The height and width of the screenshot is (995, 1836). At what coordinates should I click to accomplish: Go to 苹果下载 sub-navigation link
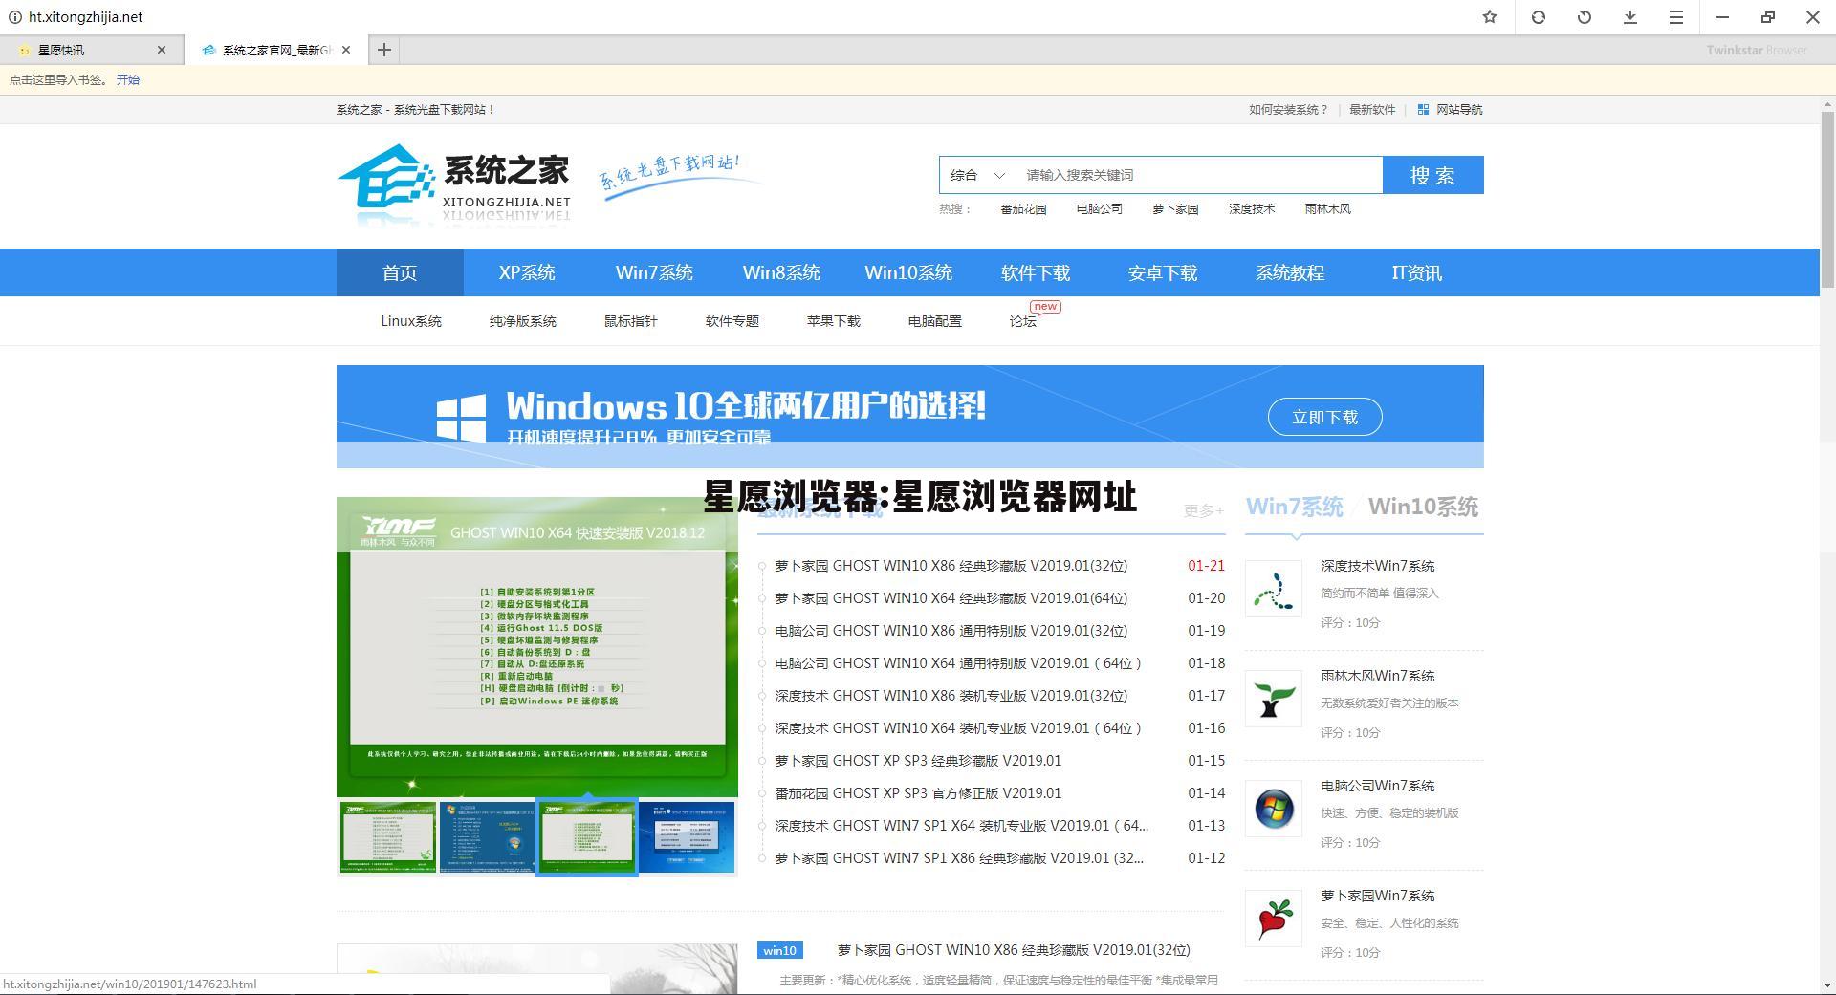[834, 321]
